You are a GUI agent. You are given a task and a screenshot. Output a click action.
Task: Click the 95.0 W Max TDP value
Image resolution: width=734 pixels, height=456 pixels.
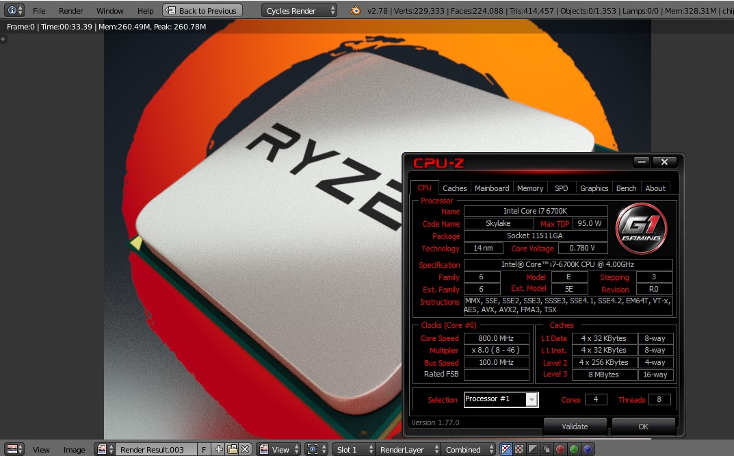pos(590,223)
